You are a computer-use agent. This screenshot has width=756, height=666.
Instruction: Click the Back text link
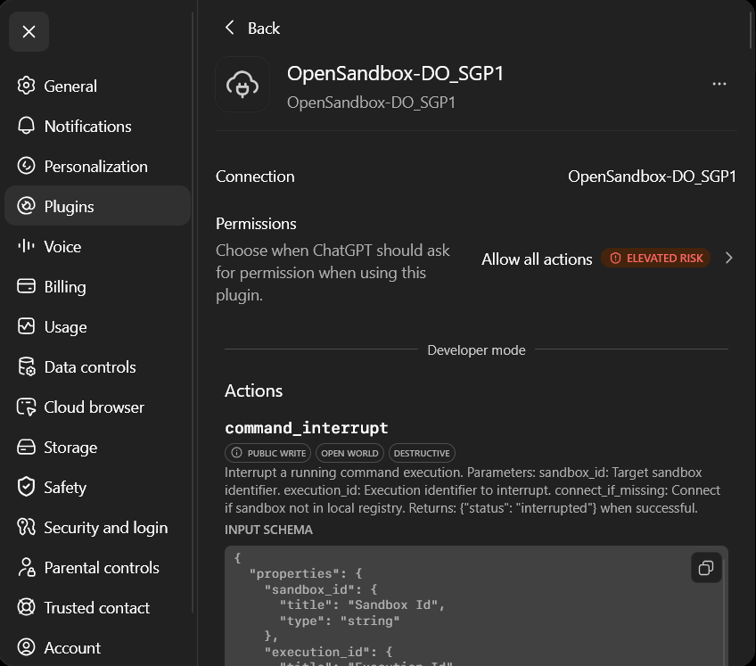[264, 28]
